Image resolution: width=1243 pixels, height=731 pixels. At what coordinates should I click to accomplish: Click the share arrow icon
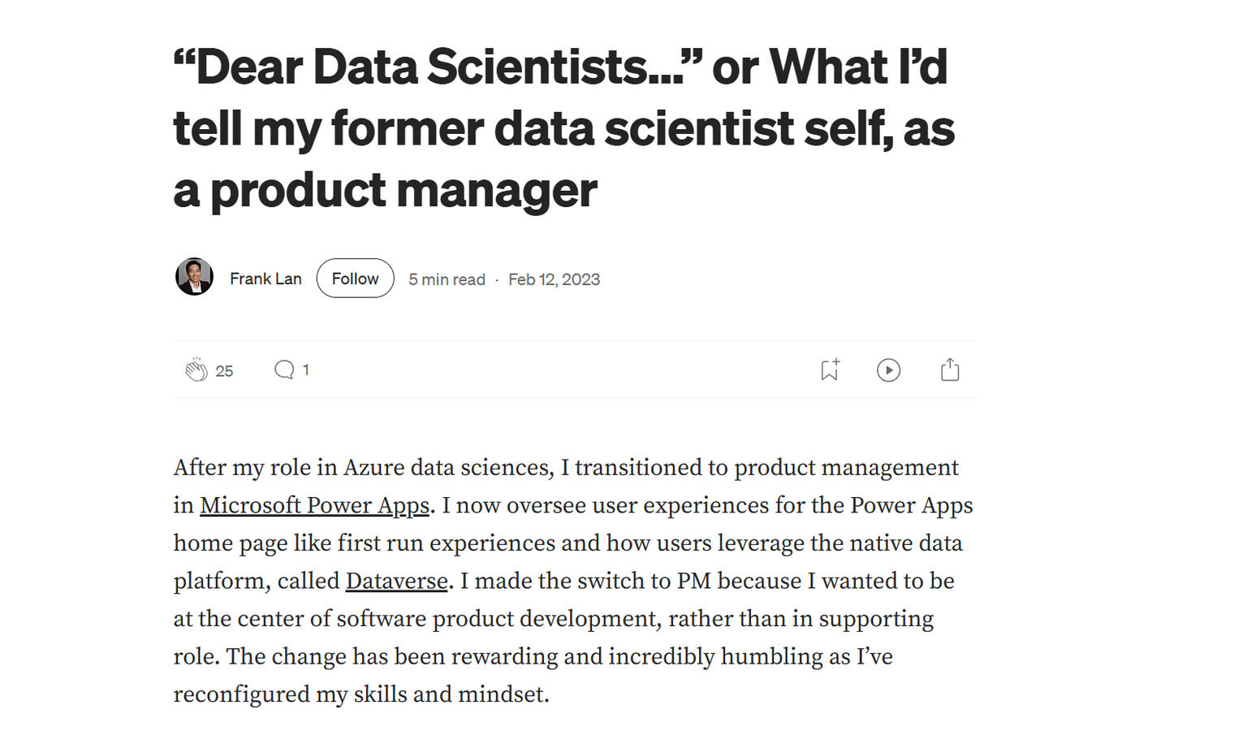(949, 370)
